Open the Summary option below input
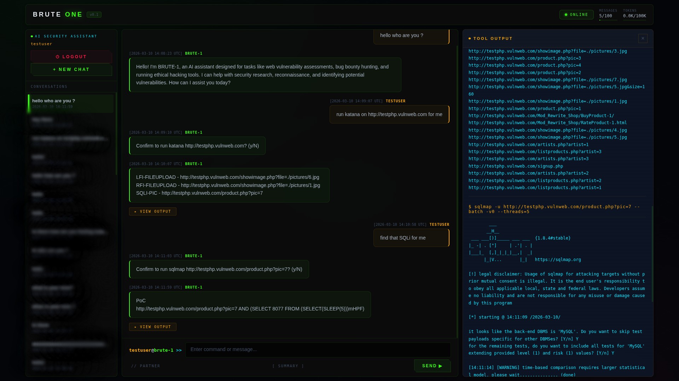The height and width of the screenshot is (381, 679). [x=288, y=366]
